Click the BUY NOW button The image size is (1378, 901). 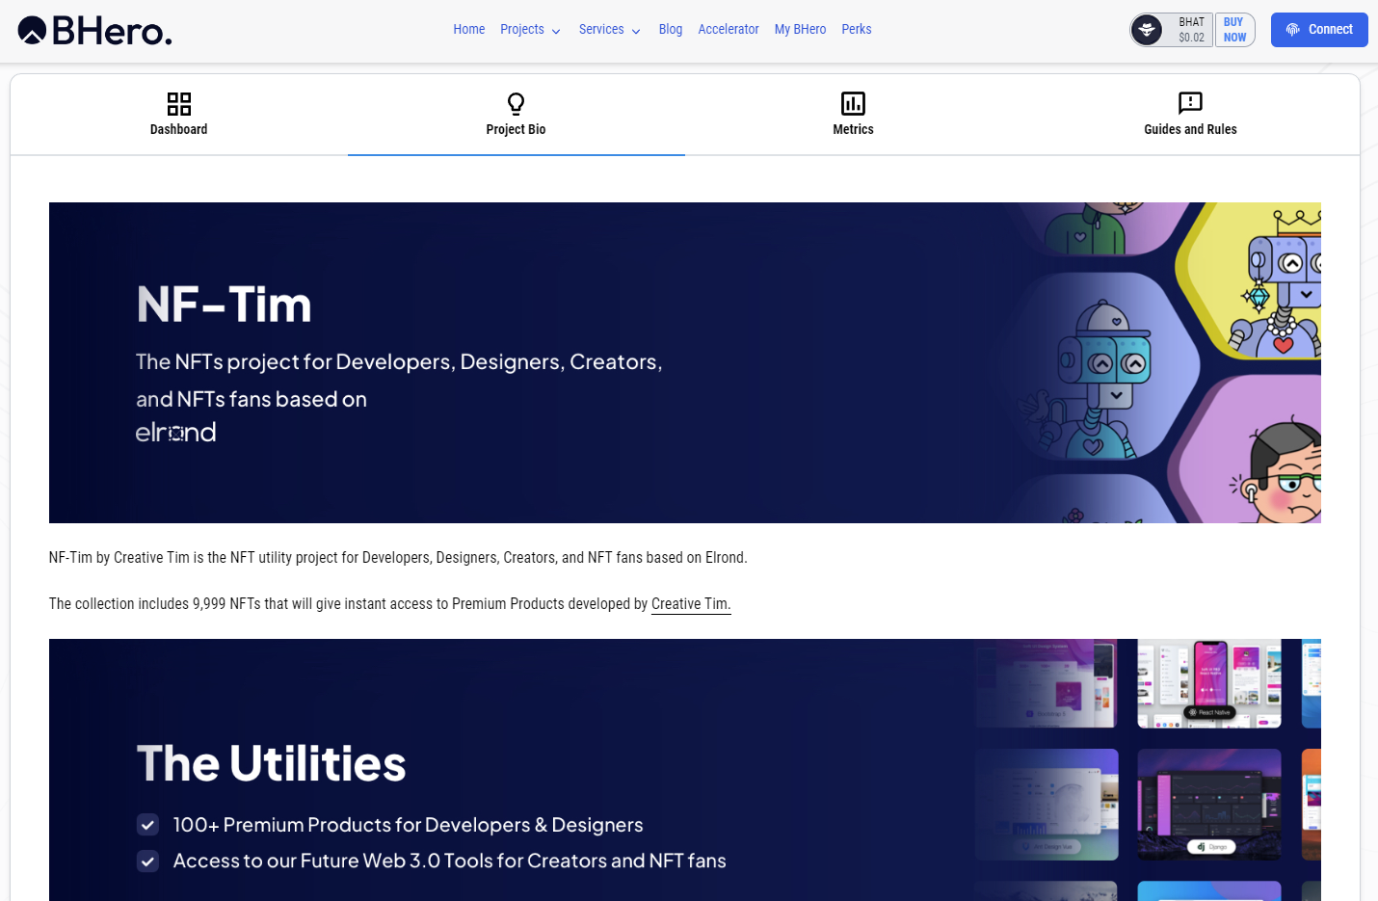click(x=1234, y=30)
